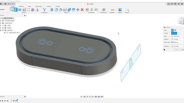Click the Derive triangle icon
The height and width of the screenshot is (103, 184).
(x=37, y=10)
